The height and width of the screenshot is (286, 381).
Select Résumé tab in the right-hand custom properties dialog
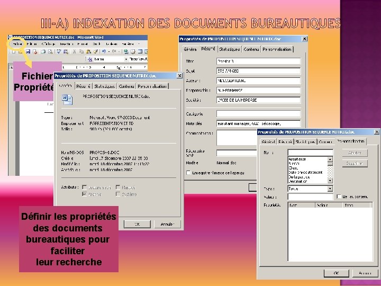click(x=285, y=142)
